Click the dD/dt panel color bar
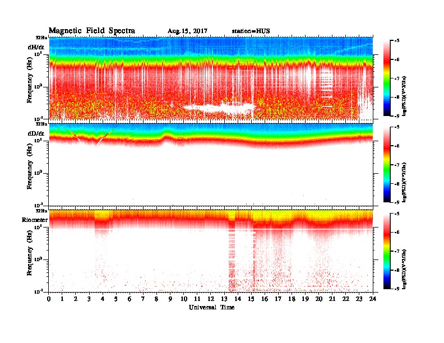This screenshot has width=444, height=343. (x=386, y=165)
